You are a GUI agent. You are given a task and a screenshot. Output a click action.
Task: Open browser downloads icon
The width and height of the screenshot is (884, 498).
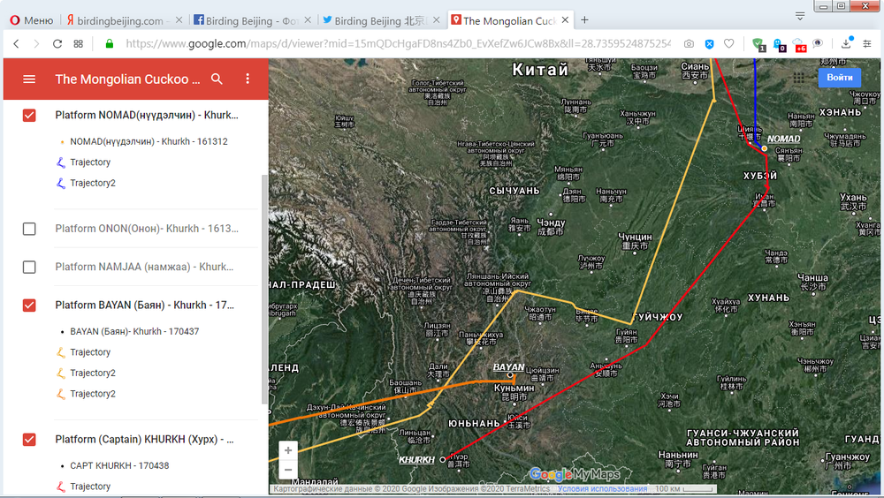click(x=846, y=43)
